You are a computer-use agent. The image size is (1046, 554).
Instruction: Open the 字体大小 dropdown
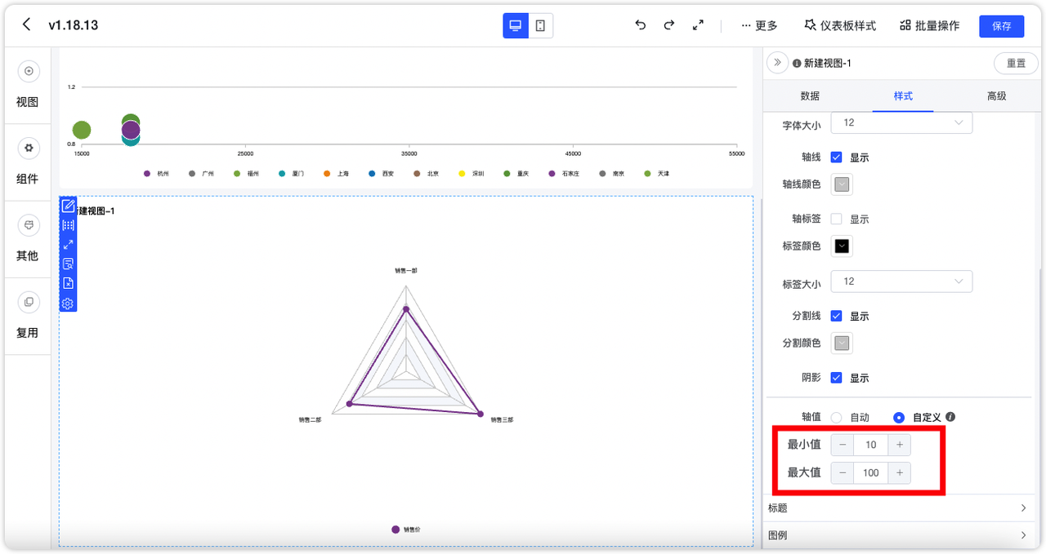[x=901, y=122]
